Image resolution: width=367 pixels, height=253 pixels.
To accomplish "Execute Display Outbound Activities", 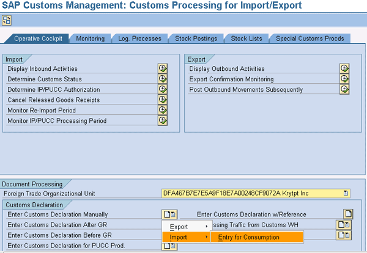I will (x=344, y=68).
